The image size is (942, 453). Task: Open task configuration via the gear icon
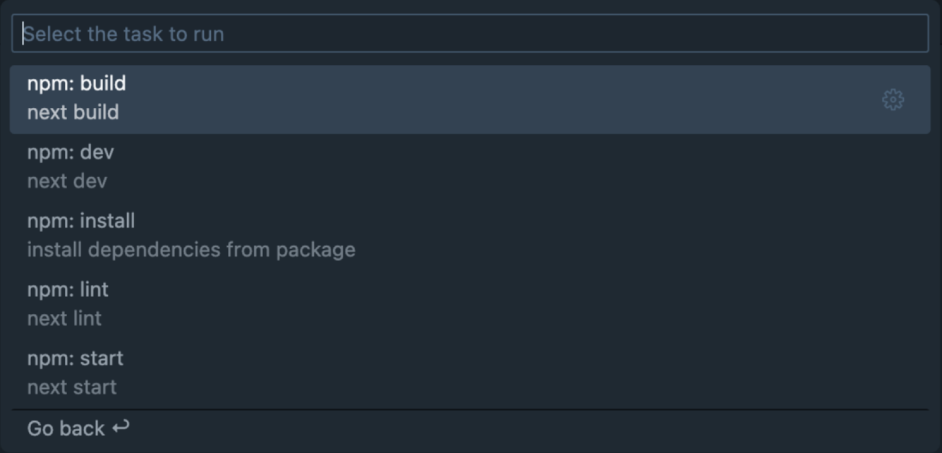tap(893, 100)
